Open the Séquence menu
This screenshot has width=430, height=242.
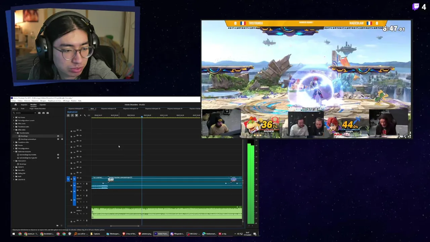[x=35, y=101]
